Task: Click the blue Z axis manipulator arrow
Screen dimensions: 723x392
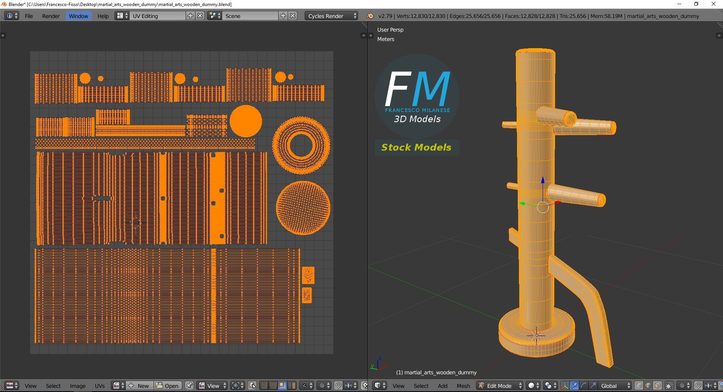Action: coord(543,181)
